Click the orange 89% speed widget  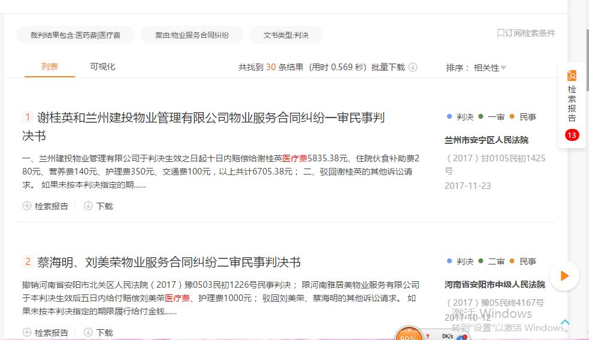pyautogui.click(x=409, y=333)
